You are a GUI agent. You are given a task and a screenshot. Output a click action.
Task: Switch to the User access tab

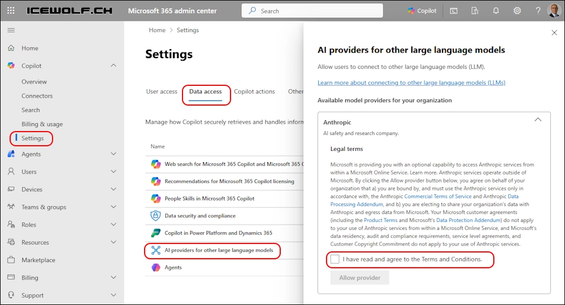[x=162, y=91]
